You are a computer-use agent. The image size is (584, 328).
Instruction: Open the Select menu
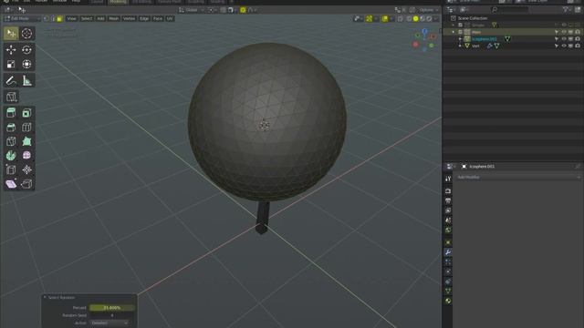coord(87,18)
